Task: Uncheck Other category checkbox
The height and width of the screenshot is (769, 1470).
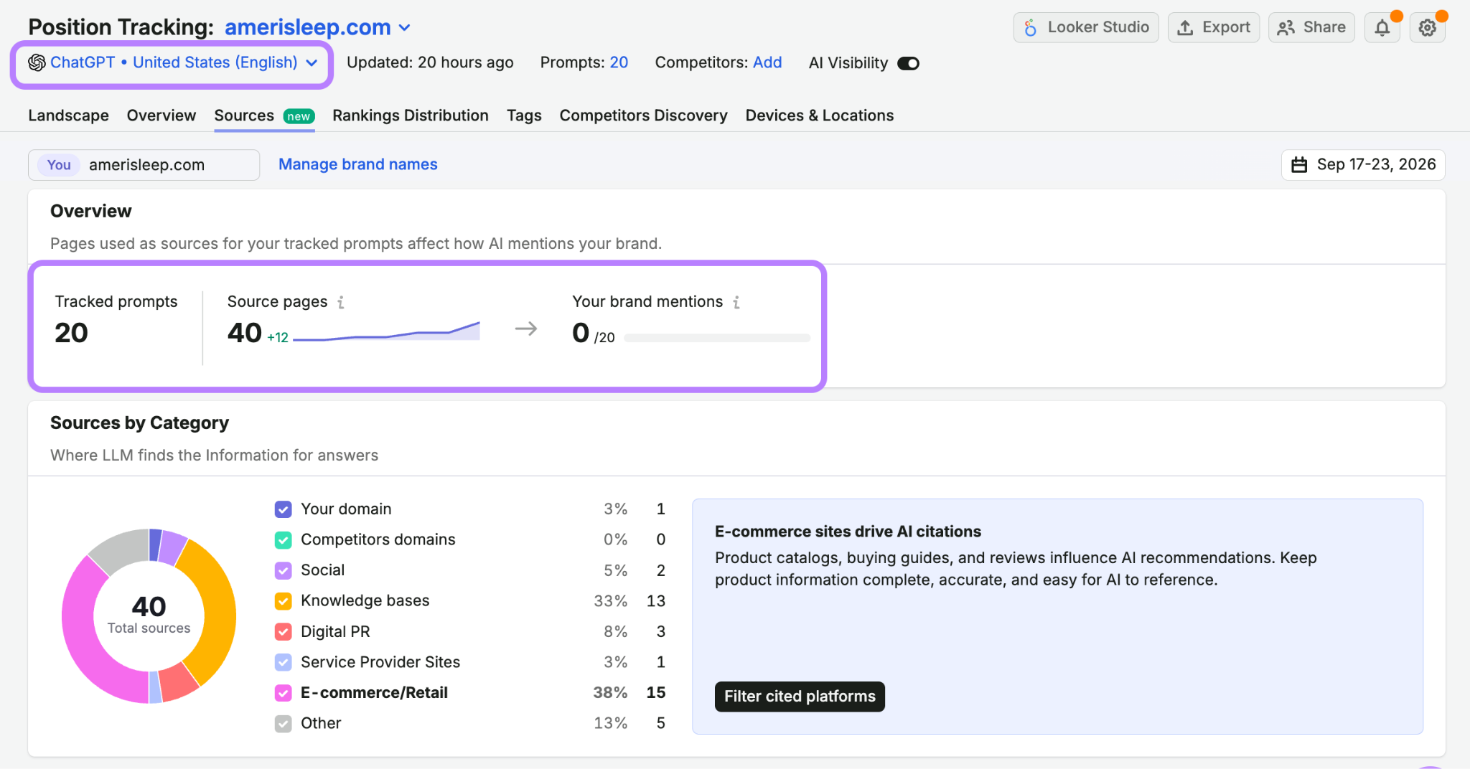Action: click(x=284, y=724)
